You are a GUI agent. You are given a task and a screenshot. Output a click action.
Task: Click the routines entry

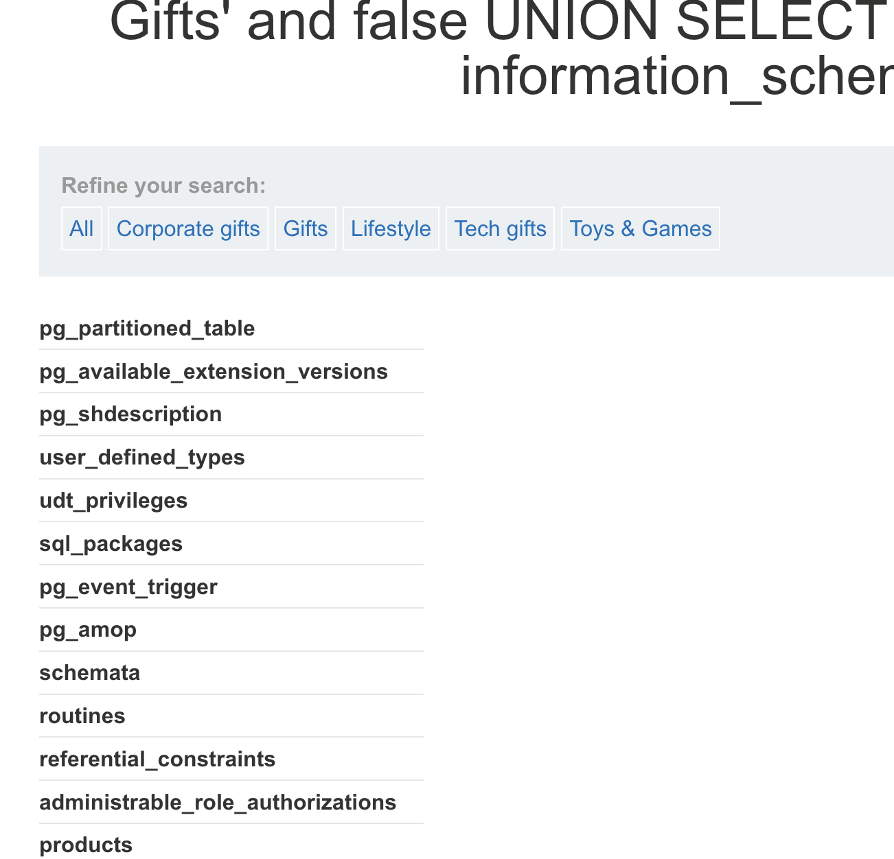coord(82,716)
